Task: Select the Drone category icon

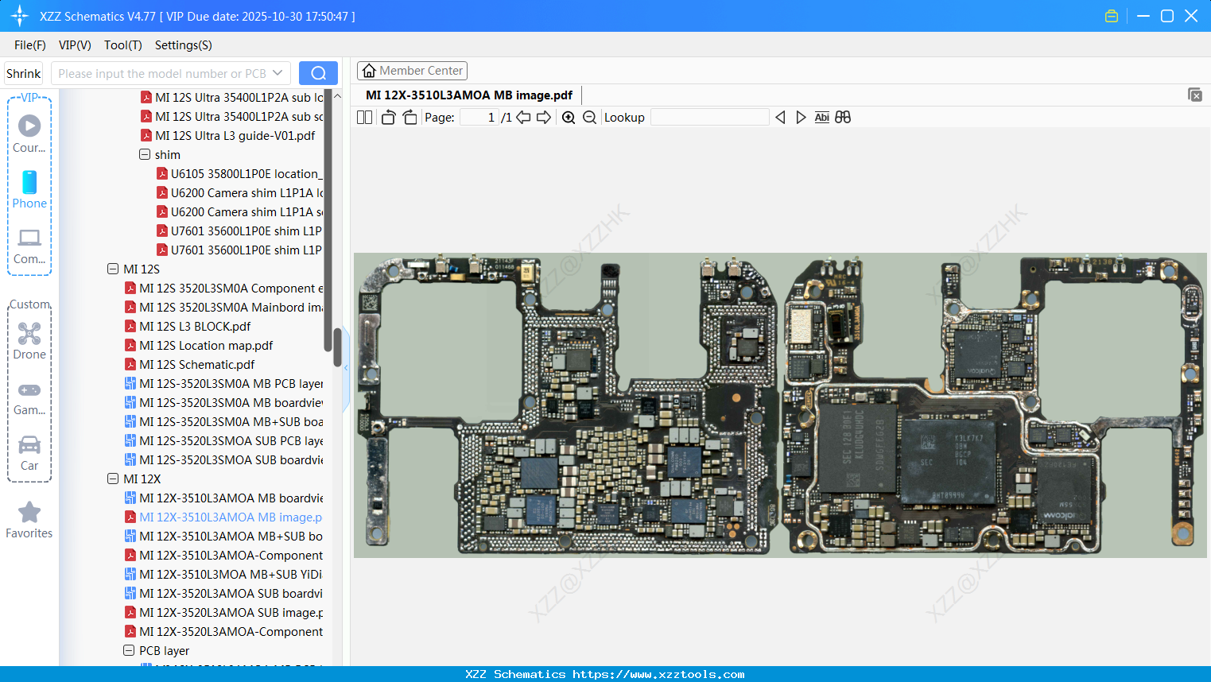Action: click(29, 333)
